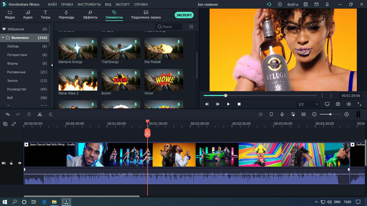Open the СПРАВКА menu
This screenshot has width=367, height=206.
click(141, 5)
